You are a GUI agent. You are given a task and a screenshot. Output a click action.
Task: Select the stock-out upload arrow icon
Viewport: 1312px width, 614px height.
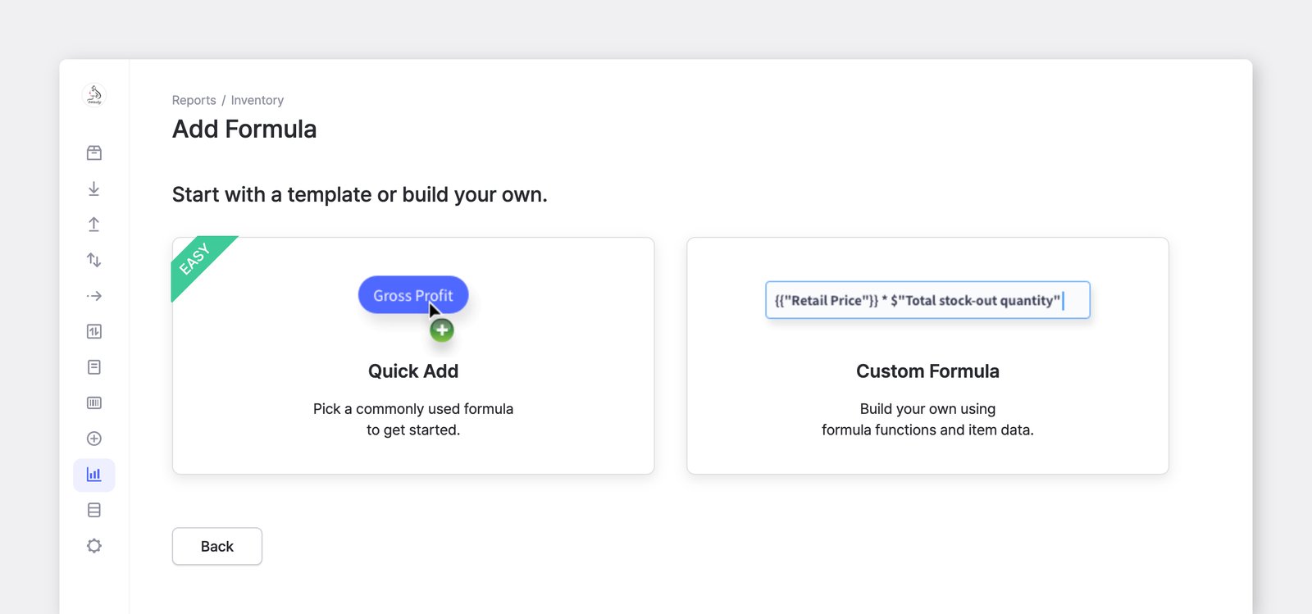[x=94, y=224]
